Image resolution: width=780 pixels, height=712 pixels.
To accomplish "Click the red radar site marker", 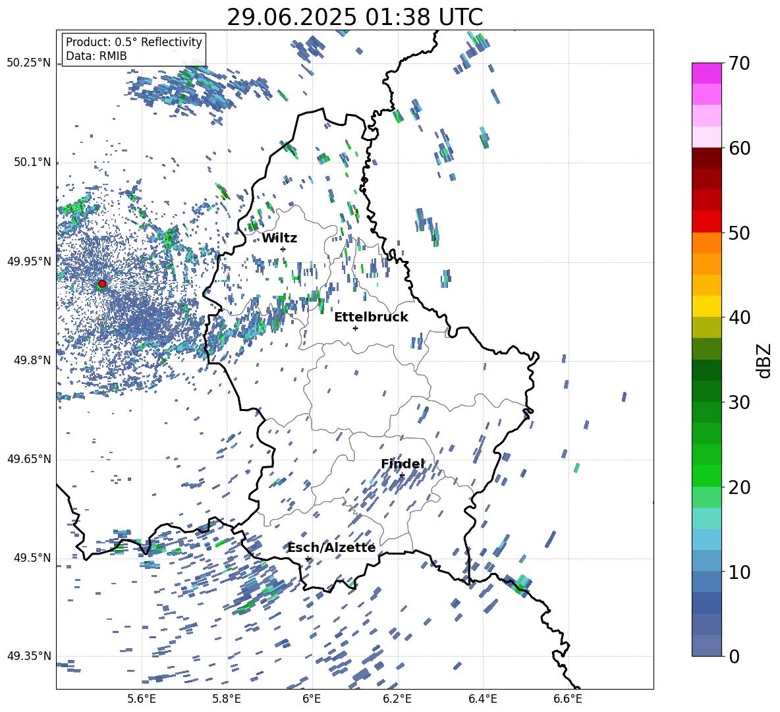I will click(x=102, y=283).
